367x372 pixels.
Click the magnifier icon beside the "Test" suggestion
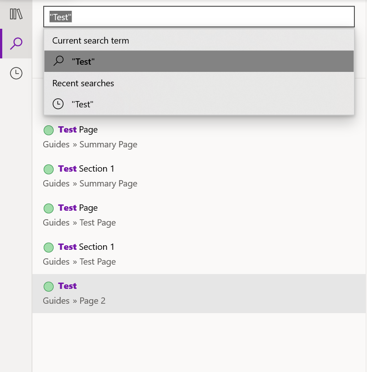(x=58, y=61)
